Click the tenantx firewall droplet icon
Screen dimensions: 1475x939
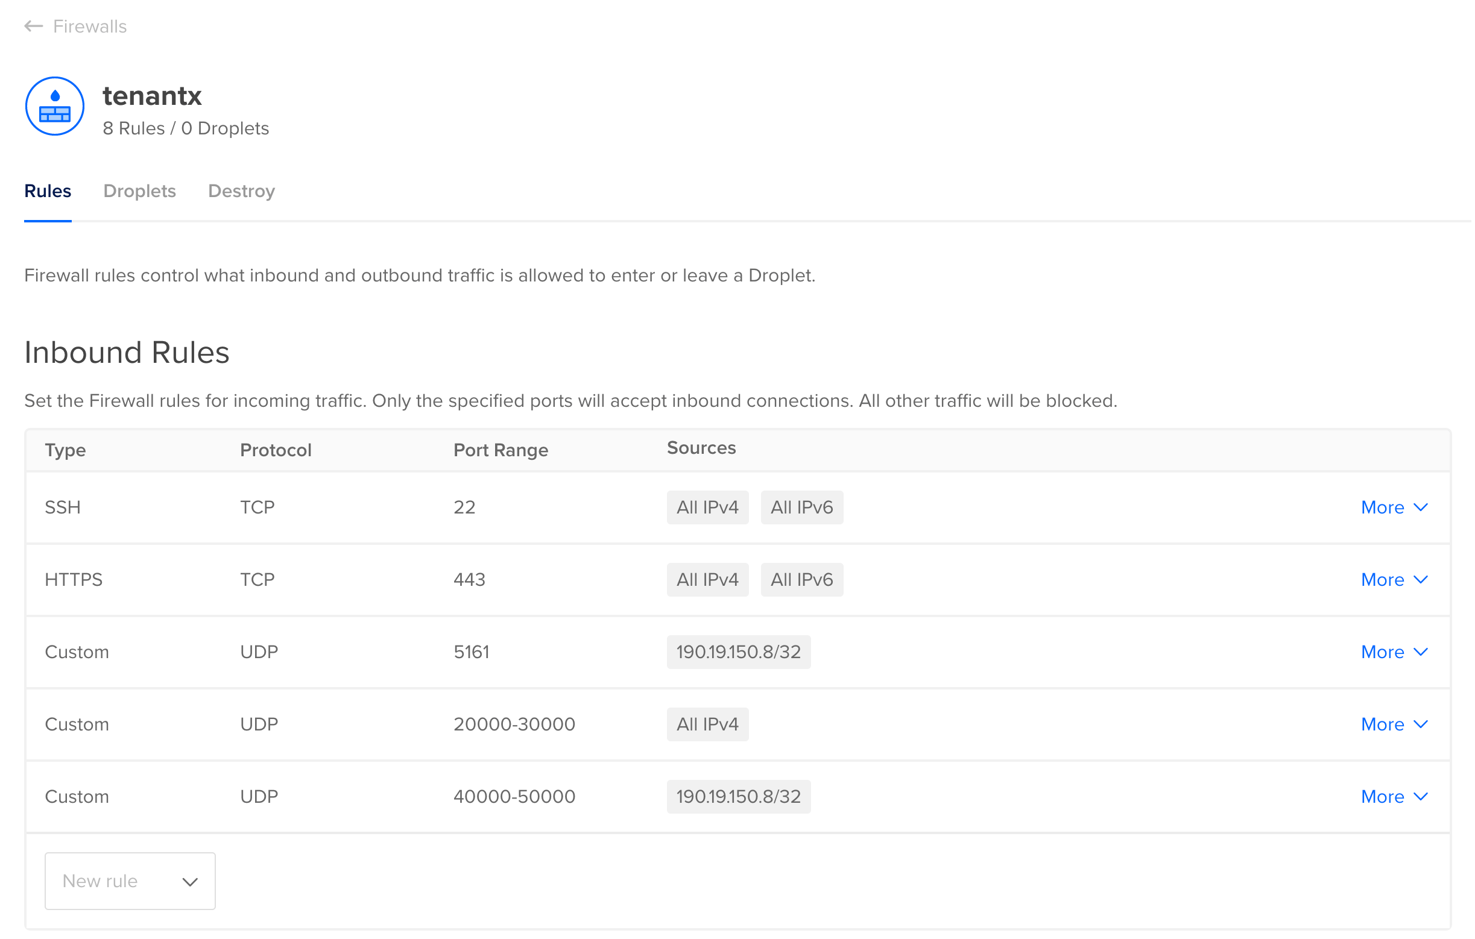pos(54,106)
